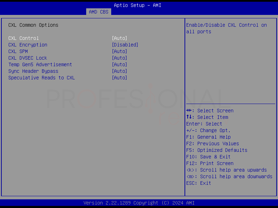Open Temp Gen5 Advertisement [Auto] value
Viewport: 278px width, 208px height.
click(x=120, y=64)
